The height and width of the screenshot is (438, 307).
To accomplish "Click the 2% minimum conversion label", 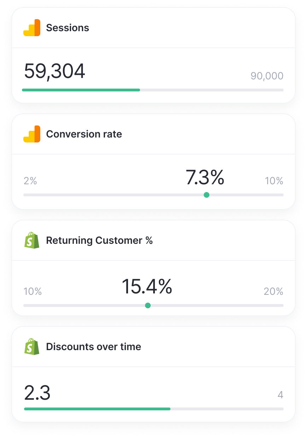I will (30, 181).
